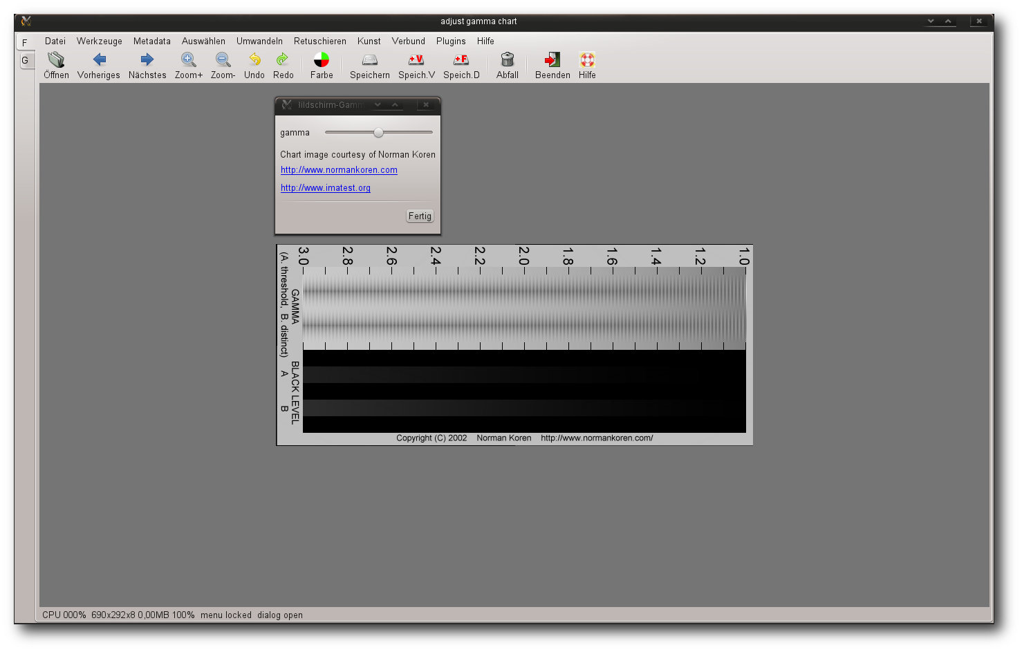Click the gamma slider handle
Screen dimensions: 1022x652
click(378, 133)
